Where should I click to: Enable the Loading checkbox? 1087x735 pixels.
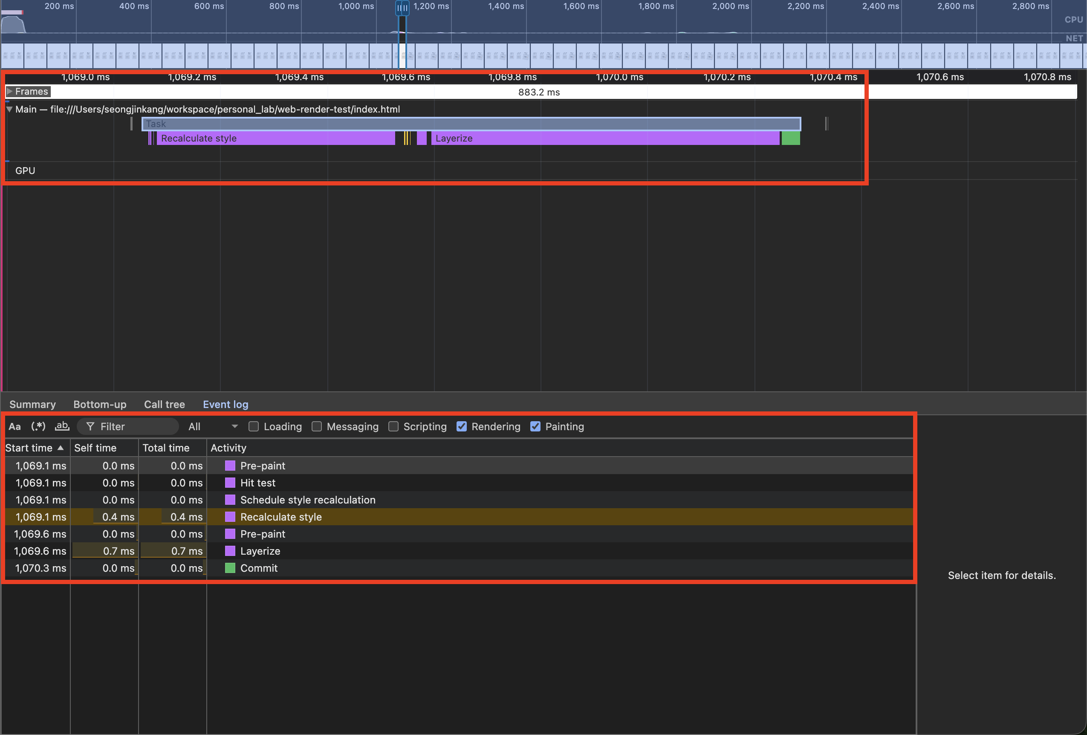point(254,426)
